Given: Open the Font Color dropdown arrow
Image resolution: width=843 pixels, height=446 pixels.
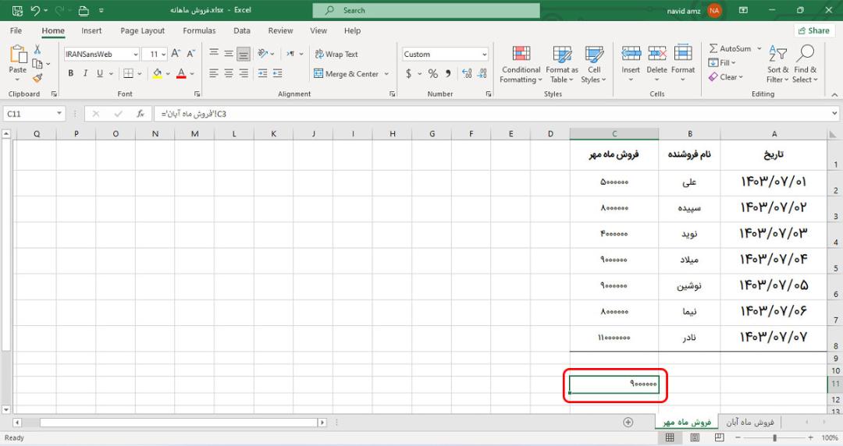Looking at the screenshot, I should coord(192,73).
